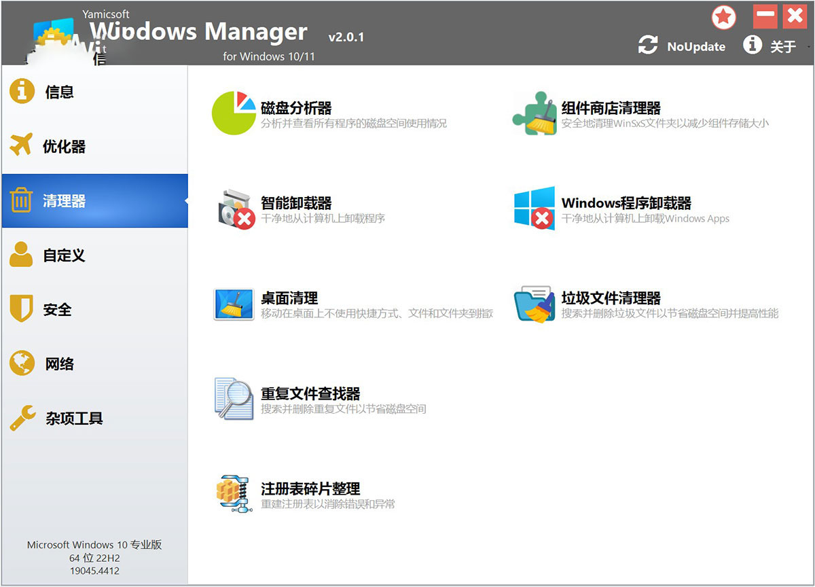Open the 磁盘分析器 pie chart icon

click(x=234, y=113)
